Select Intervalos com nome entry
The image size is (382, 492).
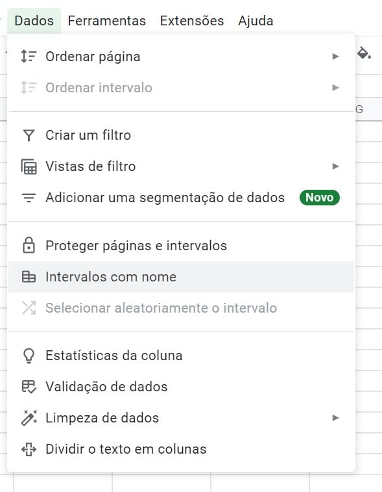click(x=182, y=277)
